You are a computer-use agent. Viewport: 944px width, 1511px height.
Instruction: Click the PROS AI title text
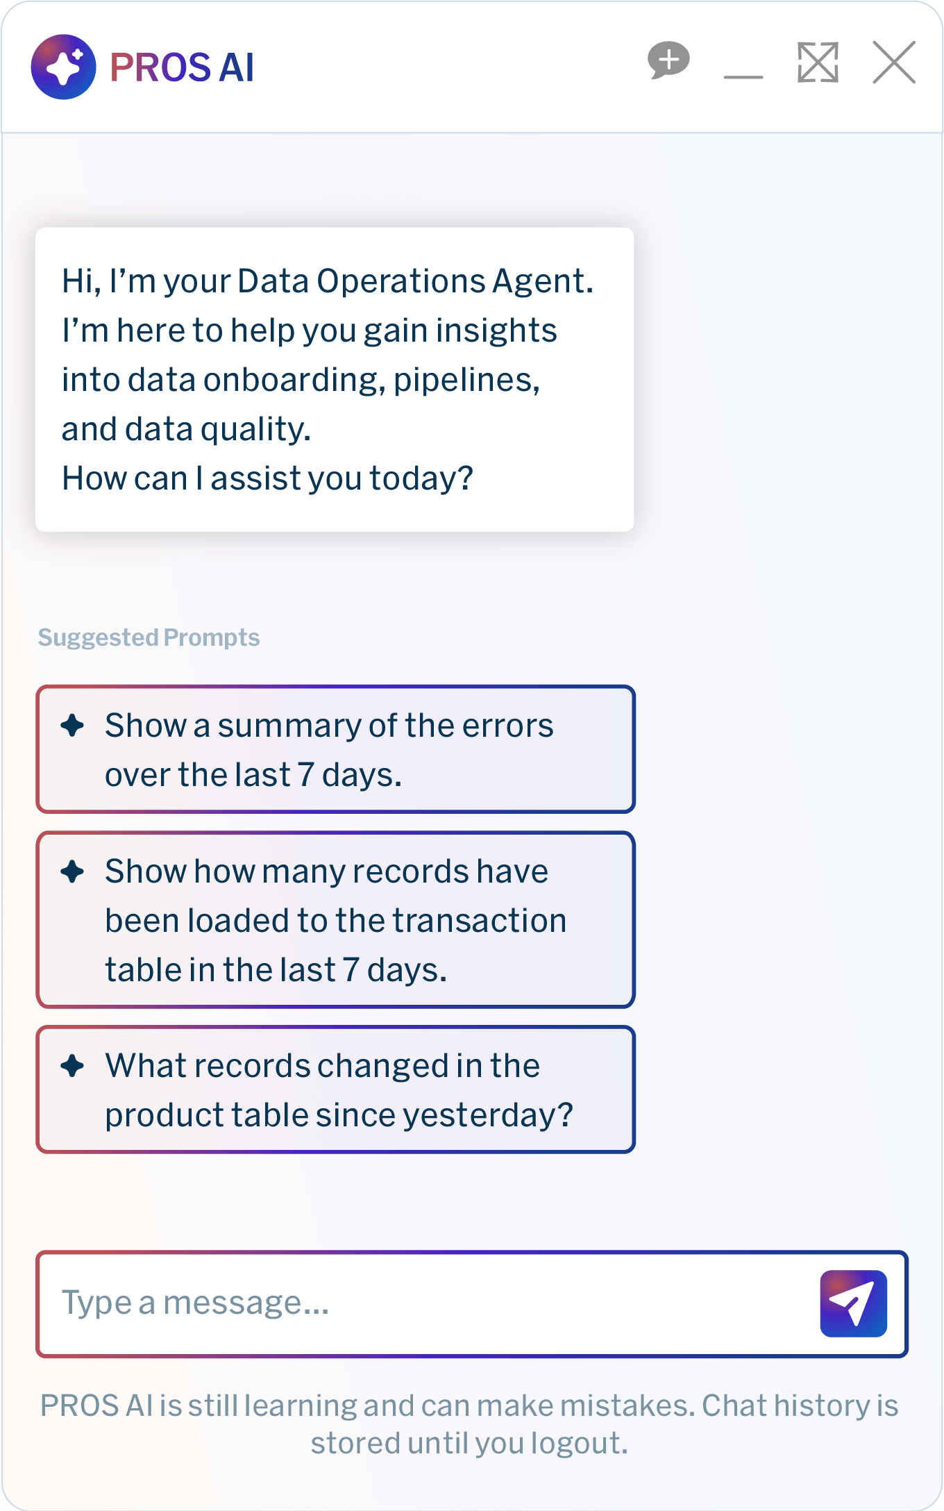[x=182, y=67]
